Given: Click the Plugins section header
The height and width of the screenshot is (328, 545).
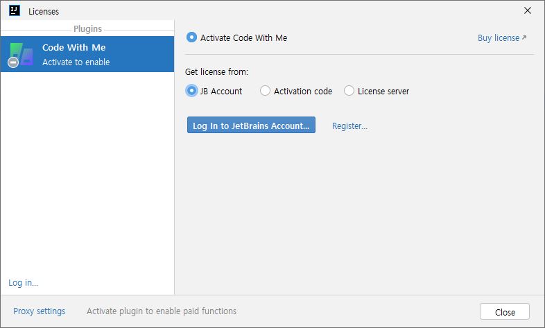Looking at the screenshot, I should (87, 29).
